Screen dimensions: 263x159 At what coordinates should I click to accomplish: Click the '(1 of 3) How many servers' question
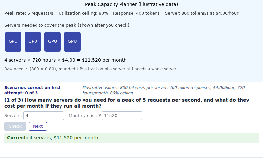point(127,103)
